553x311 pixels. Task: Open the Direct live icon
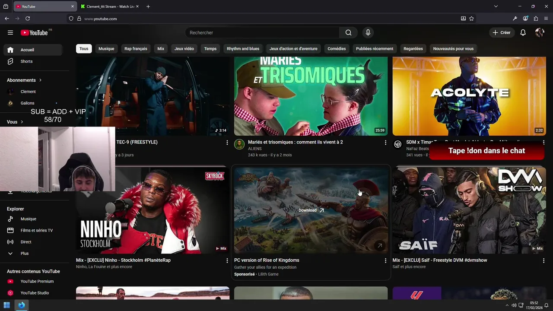(x=10, y=242)
